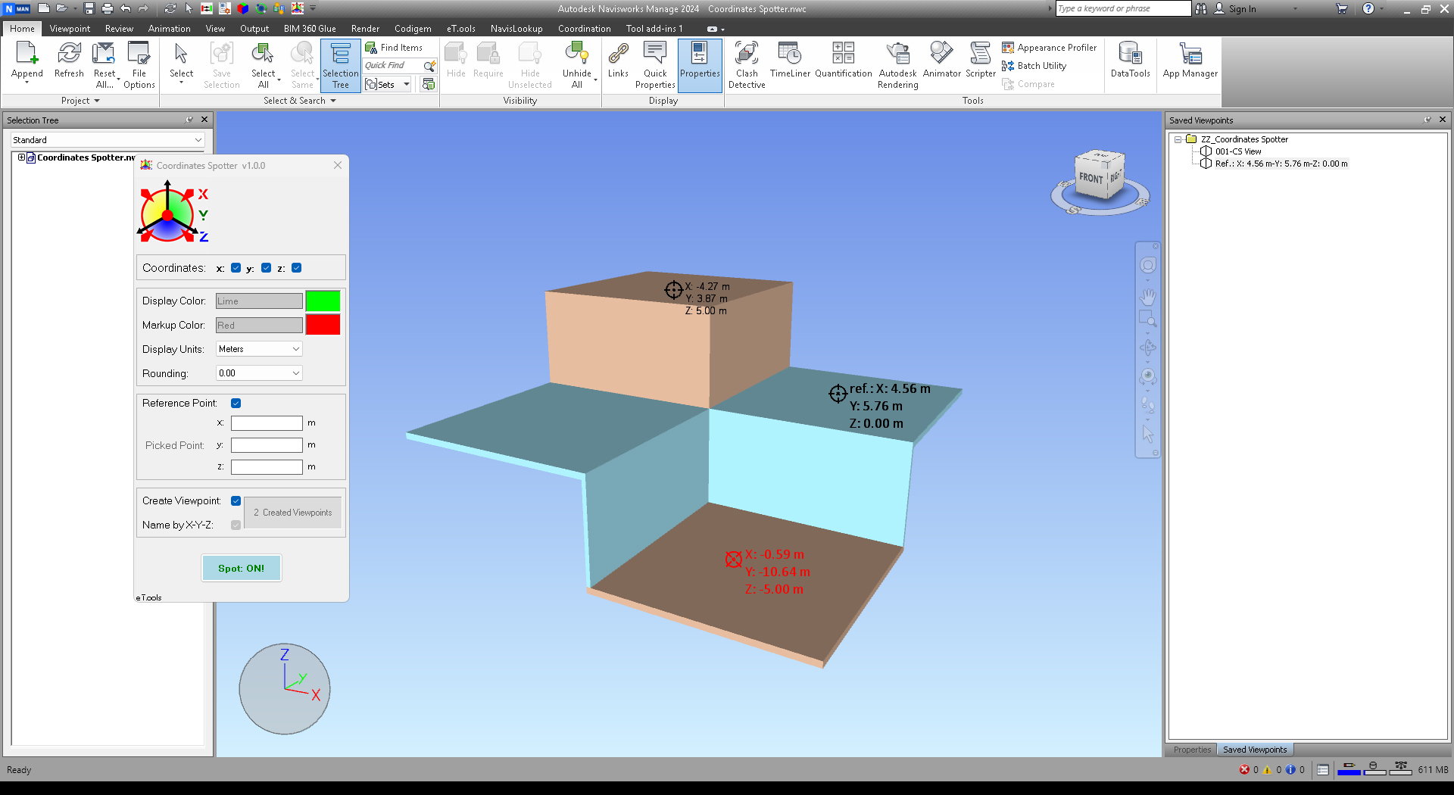Image resolution: width=1454 pixels, height=795 pixels.
Task: Disable the Reference Point checkbox
Action: (236, 404)
